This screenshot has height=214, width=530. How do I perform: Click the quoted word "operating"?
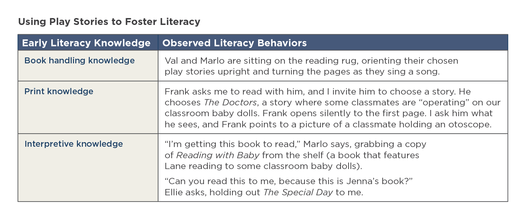tap(444, 102)
